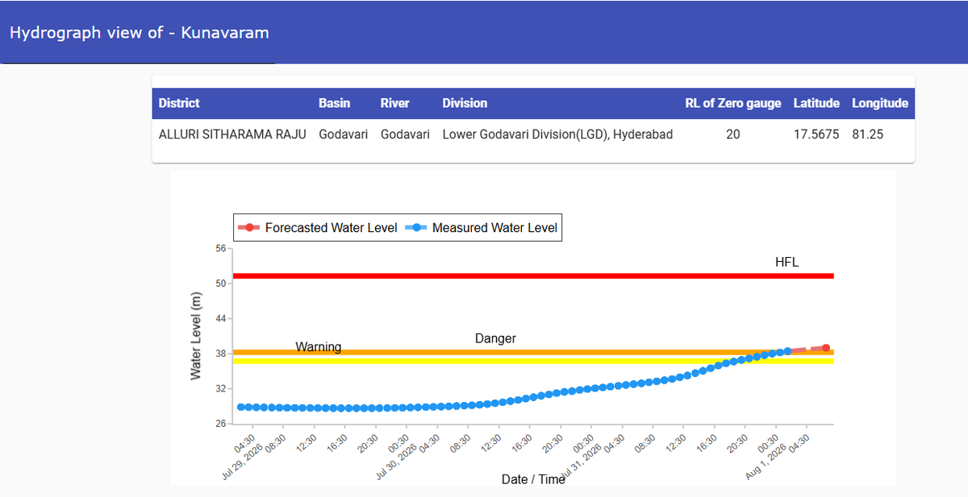Select the RL of Zero gauge header

(733, 103)
